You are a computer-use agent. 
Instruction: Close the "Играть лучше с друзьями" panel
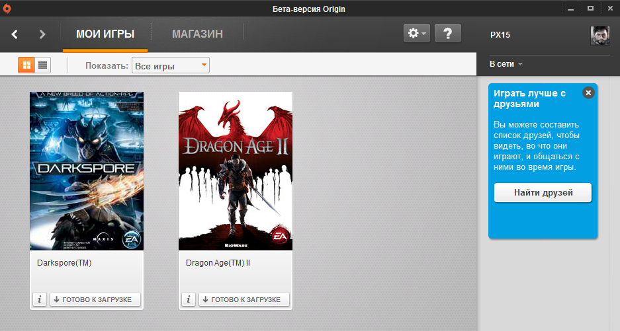(588, 92)
